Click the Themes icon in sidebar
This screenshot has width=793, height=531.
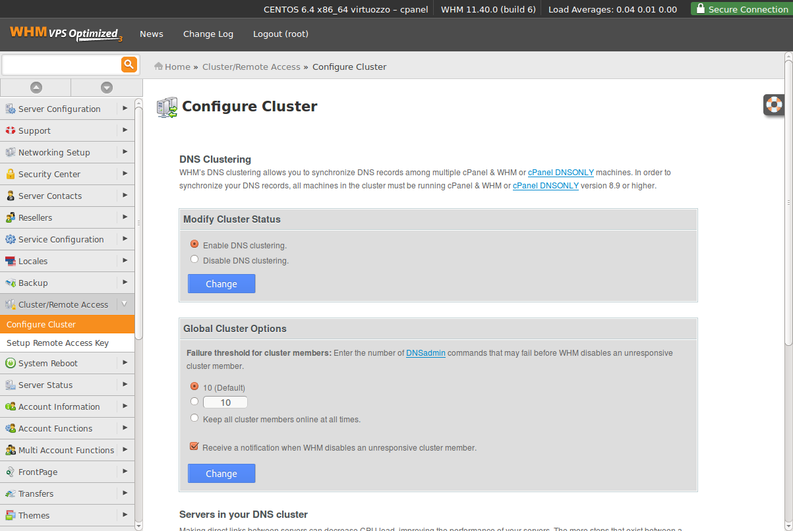[10, 515]
